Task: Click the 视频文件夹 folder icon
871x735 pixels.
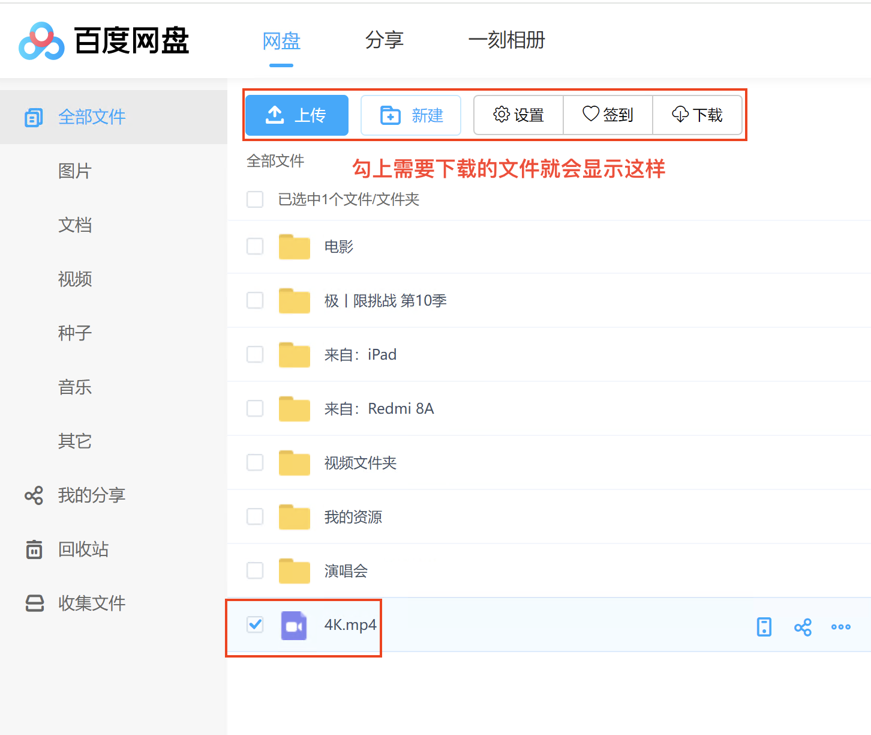Action: tap(295, 462)
